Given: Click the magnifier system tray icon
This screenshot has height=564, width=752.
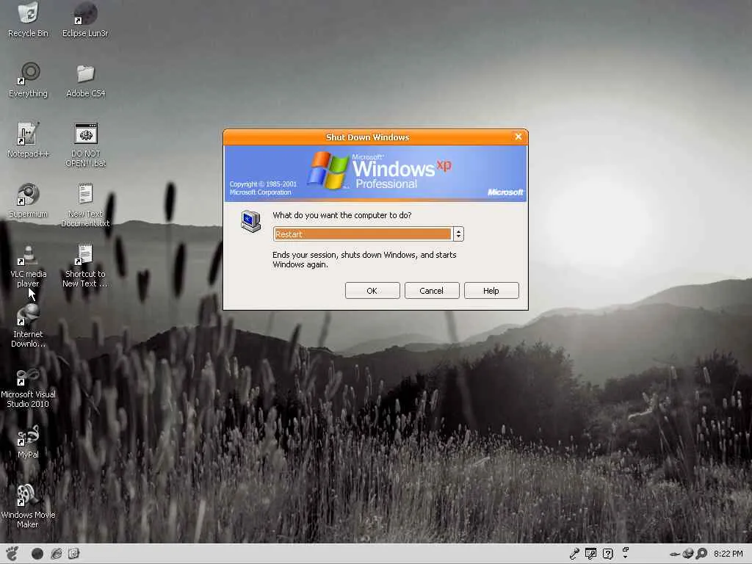Looking at the screenshot, I should coord(701,554).
